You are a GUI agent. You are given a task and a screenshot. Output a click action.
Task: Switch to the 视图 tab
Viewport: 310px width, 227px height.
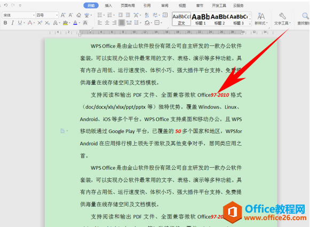pos(182,5)
